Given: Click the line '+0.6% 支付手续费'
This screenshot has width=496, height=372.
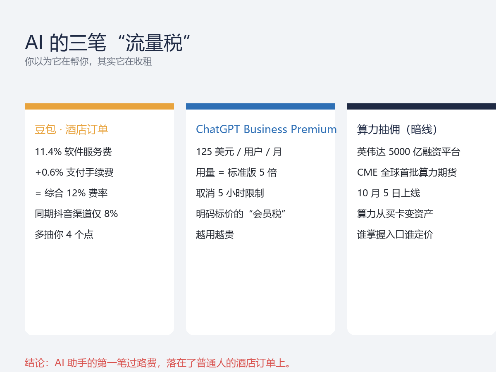Looking at the screenshot, I should click(74, 172).
